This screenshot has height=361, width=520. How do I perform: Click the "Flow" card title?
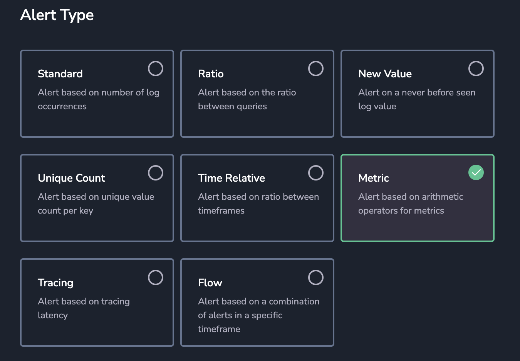[210, 283]
